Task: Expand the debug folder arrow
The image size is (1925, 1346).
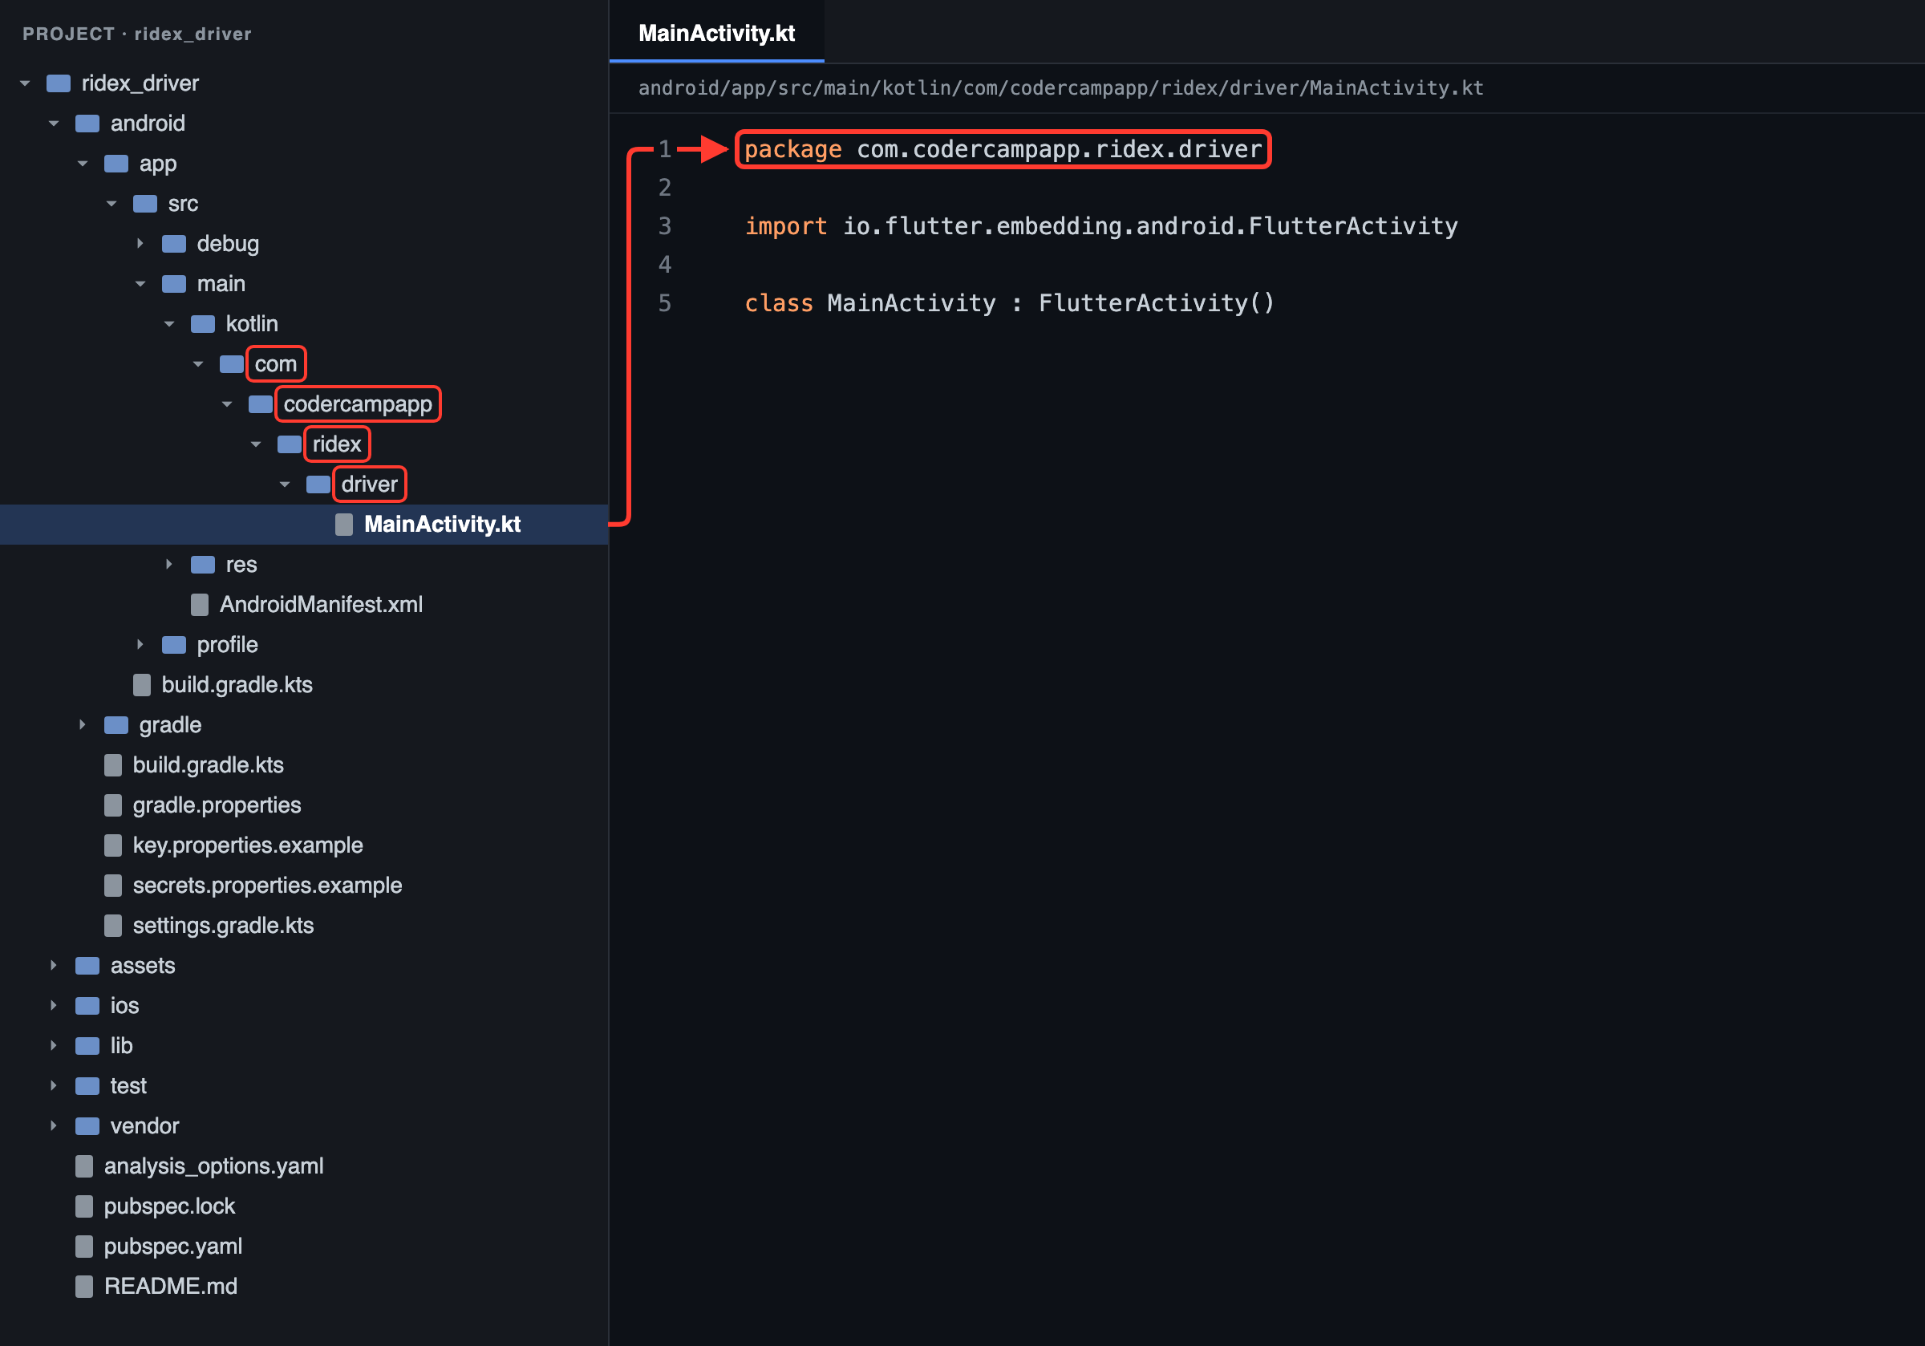Action: point(140,243)
